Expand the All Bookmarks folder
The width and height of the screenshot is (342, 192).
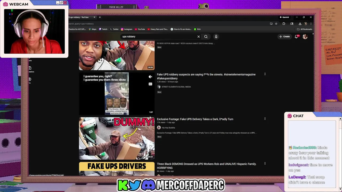(304, 29)
